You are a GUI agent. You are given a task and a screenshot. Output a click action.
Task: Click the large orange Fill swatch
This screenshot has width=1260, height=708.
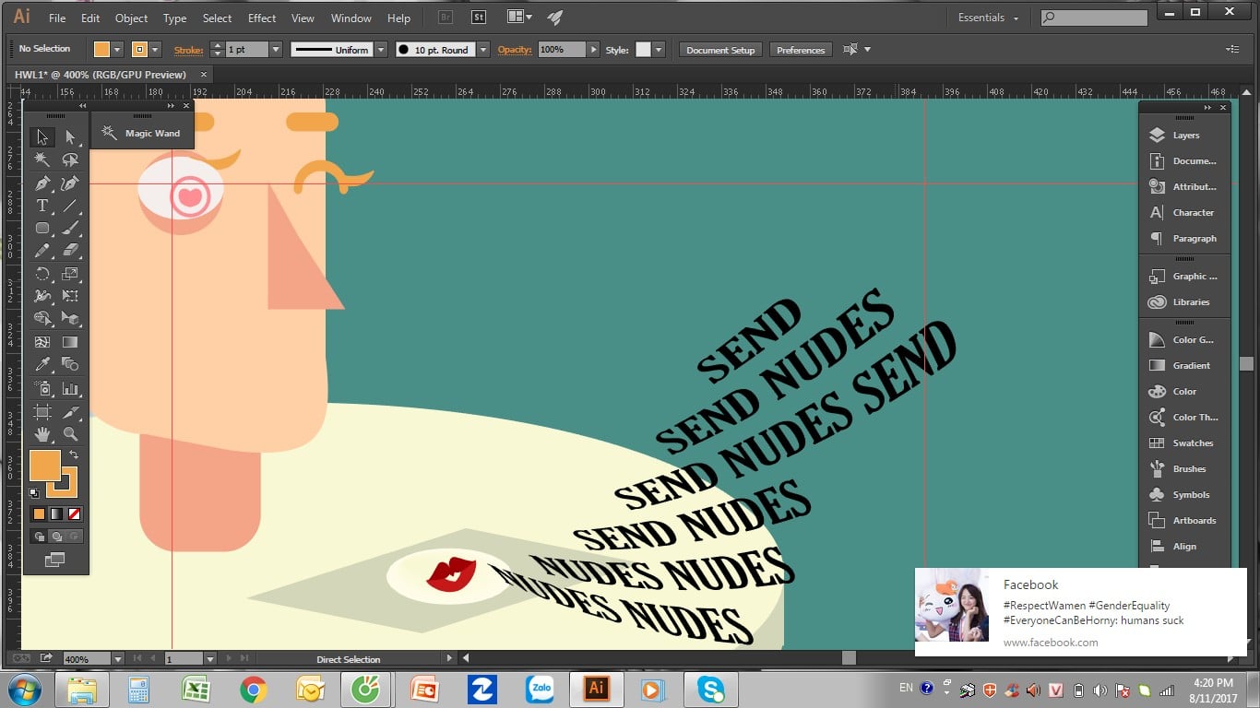(x=45, y=466)
